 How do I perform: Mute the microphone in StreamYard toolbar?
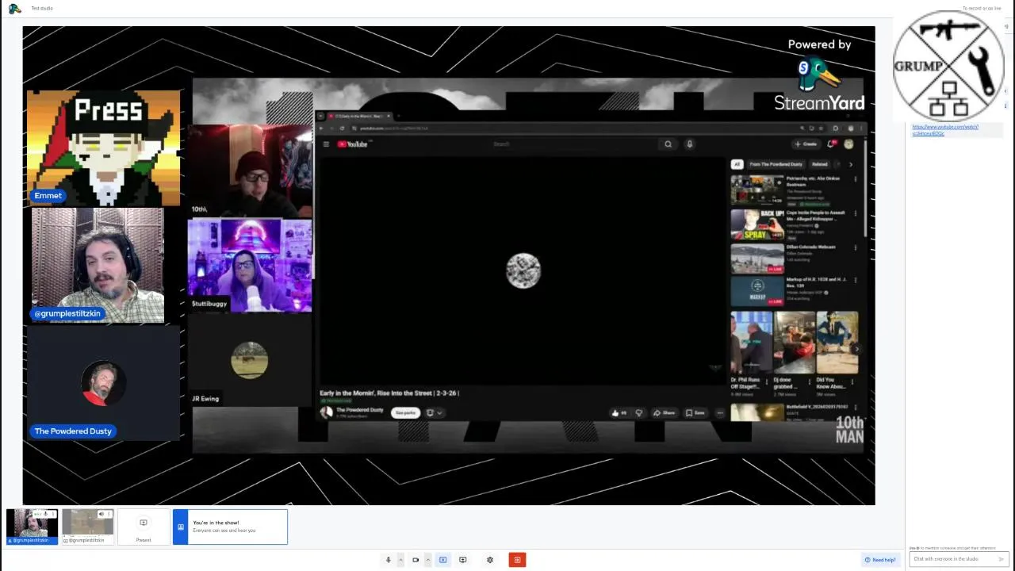pos(389,560)
